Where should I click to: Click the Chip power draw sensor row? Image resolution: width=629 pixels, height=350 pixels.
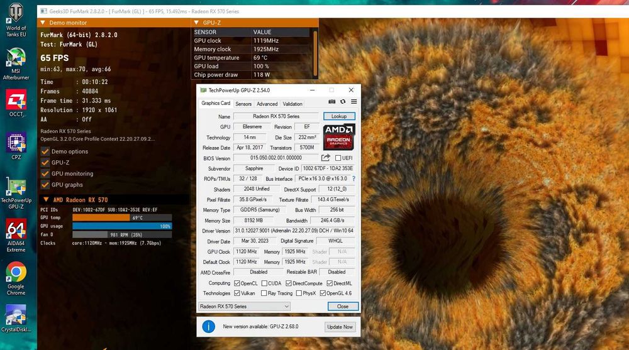click(x=252, y=75)
